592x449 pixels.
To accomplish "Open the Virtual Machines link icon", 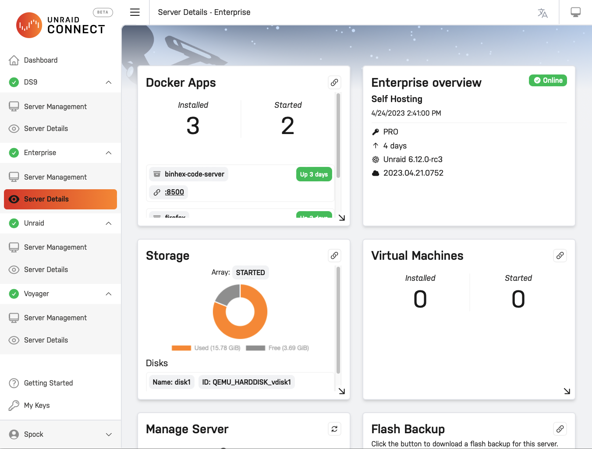I will tap(560, 255).
